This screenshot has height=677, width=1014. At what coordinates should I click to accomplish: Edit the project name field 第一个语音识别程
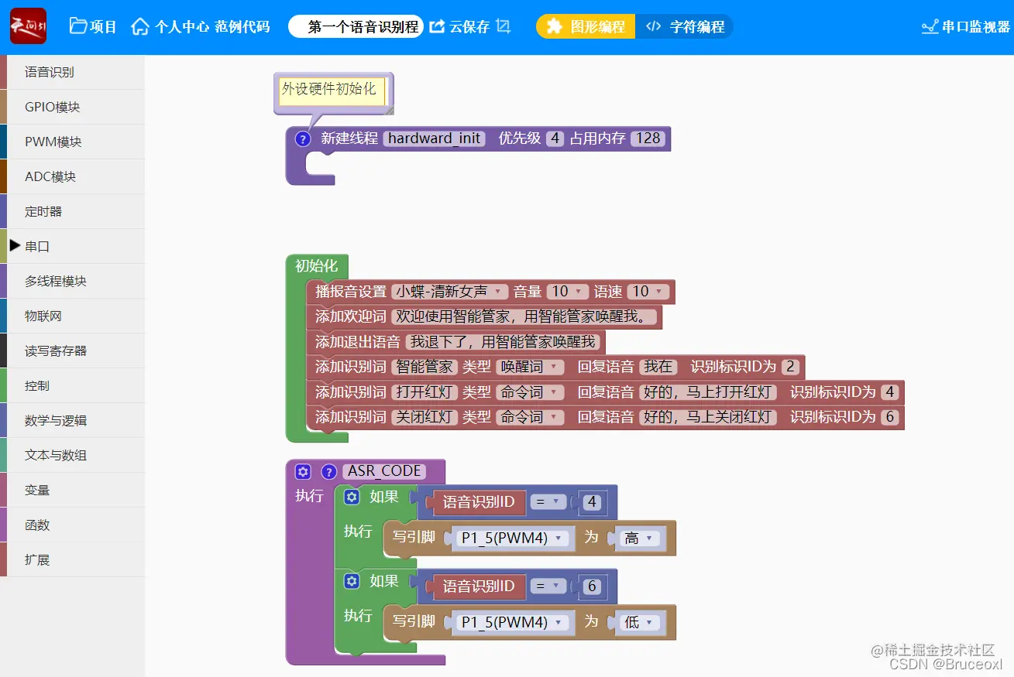pos(356,26)
